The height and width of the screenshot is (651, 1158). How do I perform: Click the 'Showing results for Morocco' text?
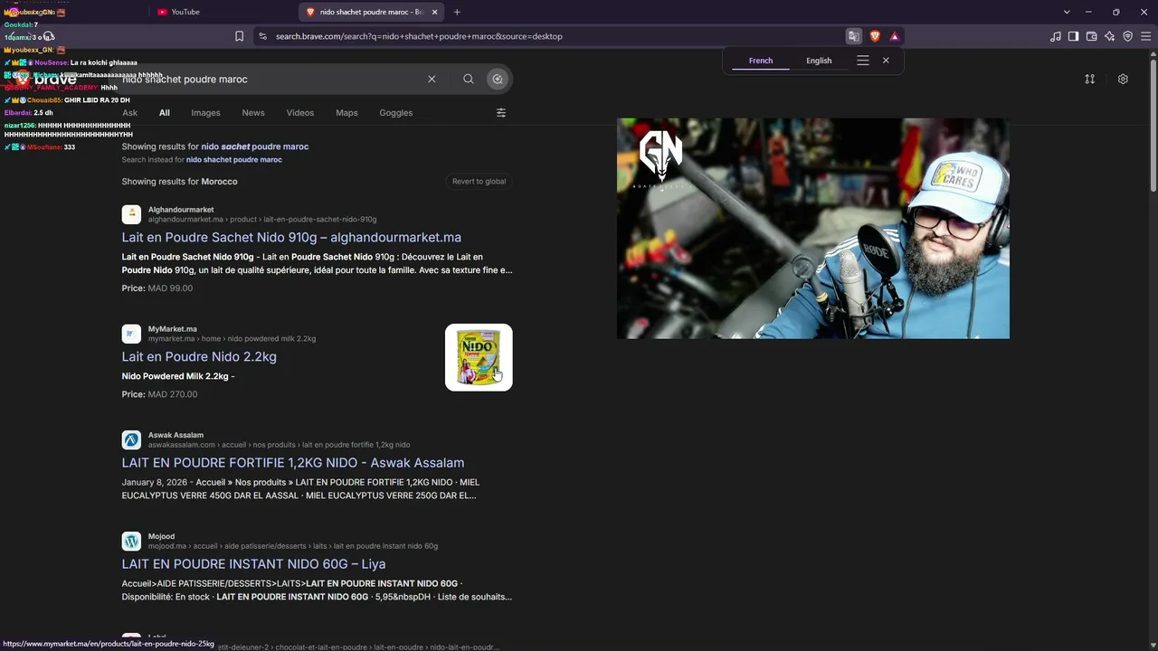(x=180, y=182)
